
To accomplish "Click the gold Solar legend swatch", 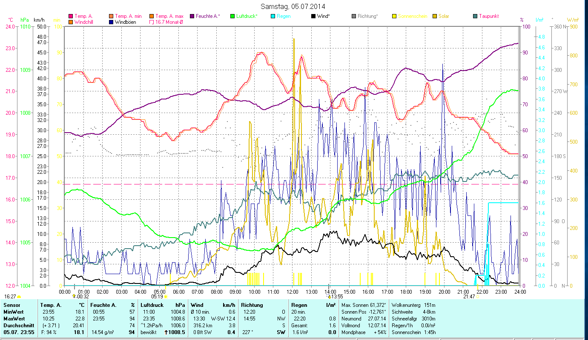I will point(435,16).
